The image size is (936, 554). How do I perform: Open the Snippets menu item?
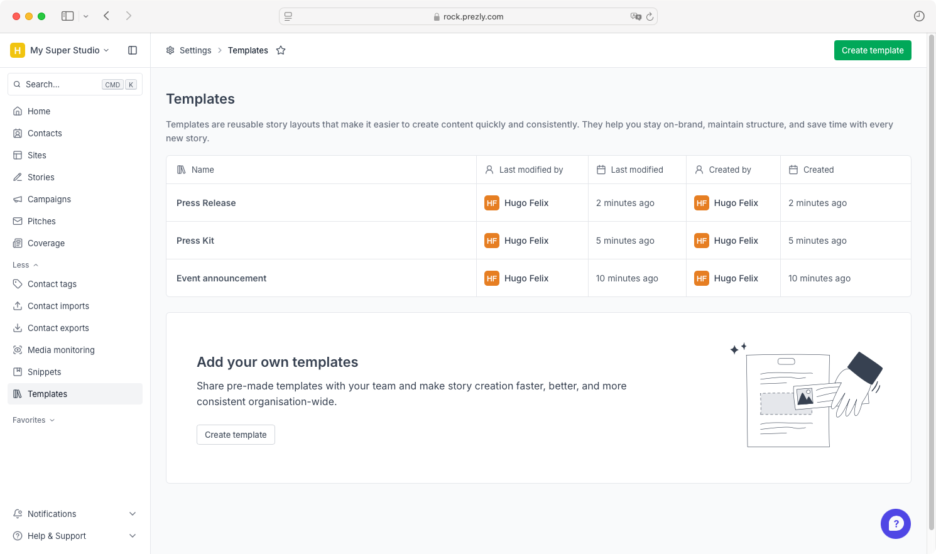pyautogui.click(x=75, y=372)
